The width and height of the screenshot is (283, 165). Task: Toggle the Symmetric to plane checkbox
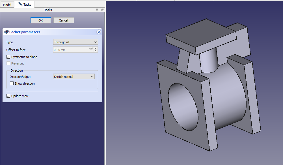[8, 57]
